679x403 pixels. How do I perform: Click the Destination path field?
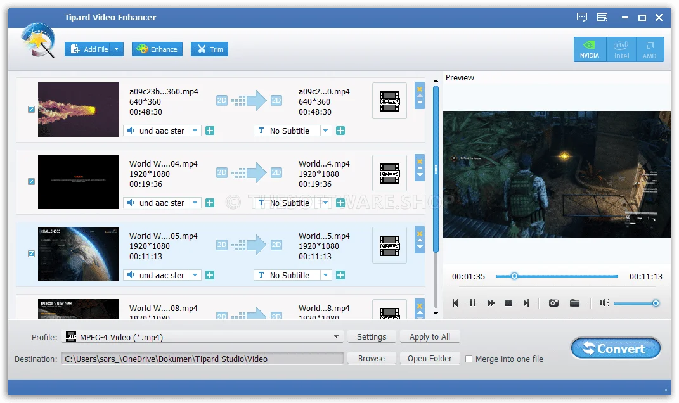[202, 359]
